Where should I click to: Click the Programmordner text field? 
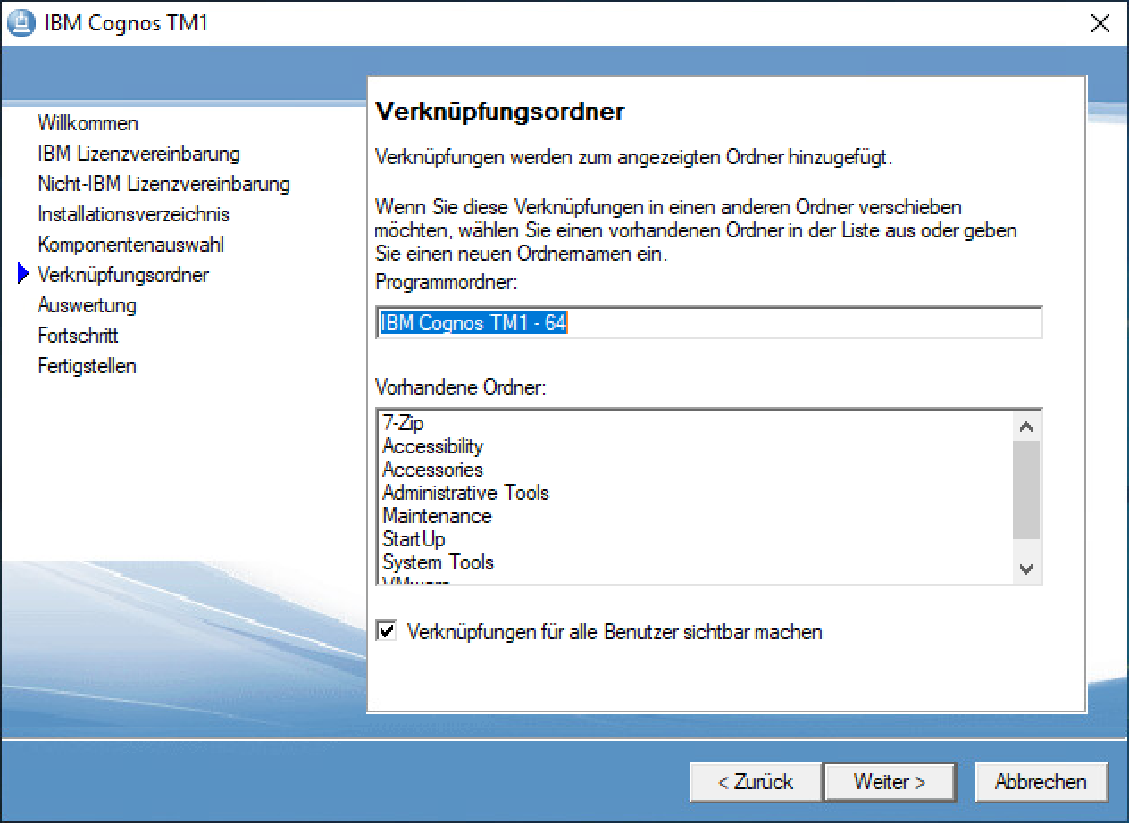[x=709, y=323]
